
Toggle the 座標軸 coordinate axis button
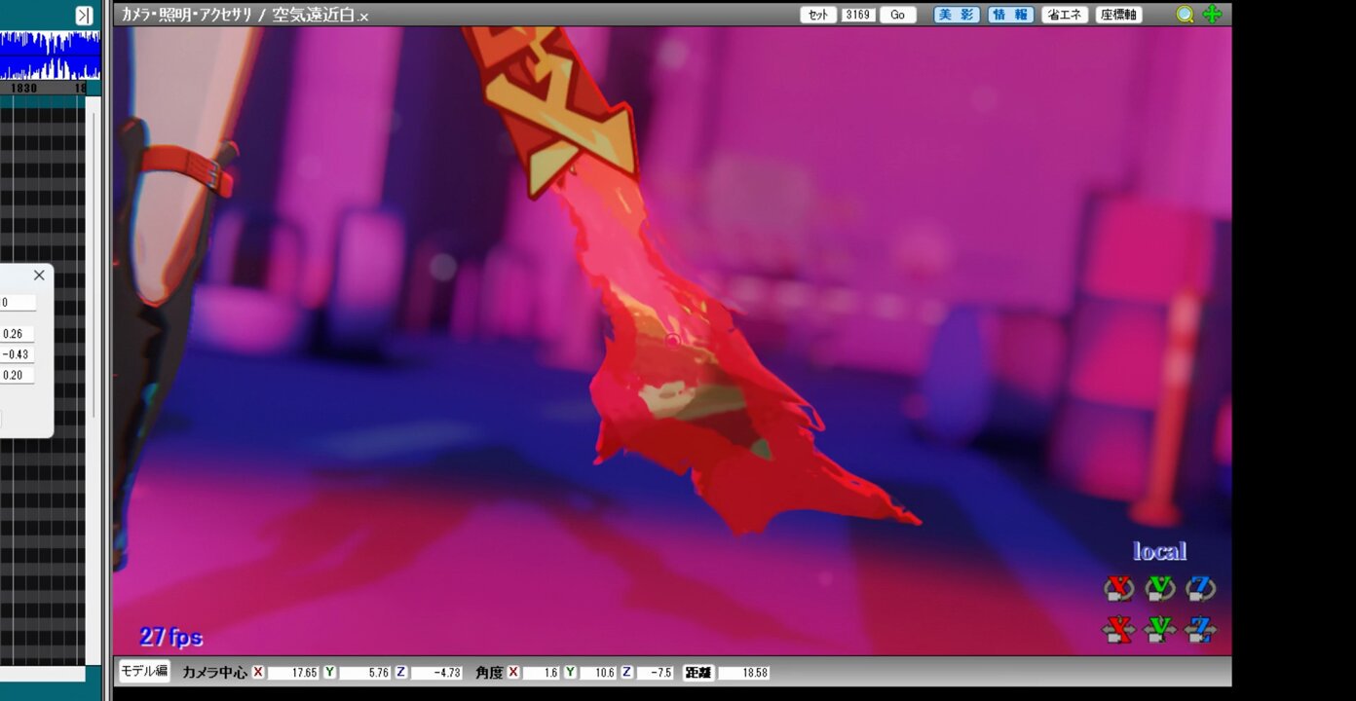coord(1118,15)
